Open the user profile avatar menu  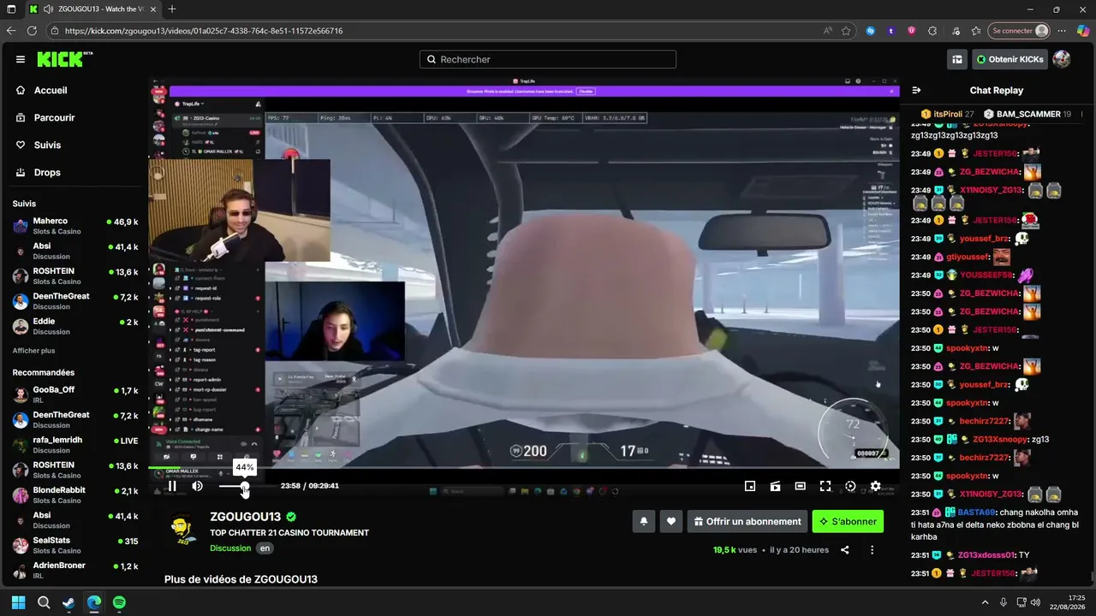(x=1062, y=59)
